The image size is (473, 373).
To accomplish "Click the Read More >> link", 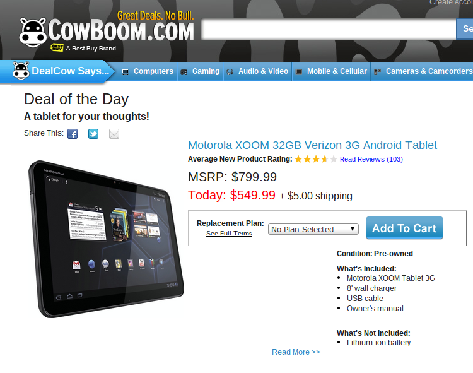I will coord(296,352).
